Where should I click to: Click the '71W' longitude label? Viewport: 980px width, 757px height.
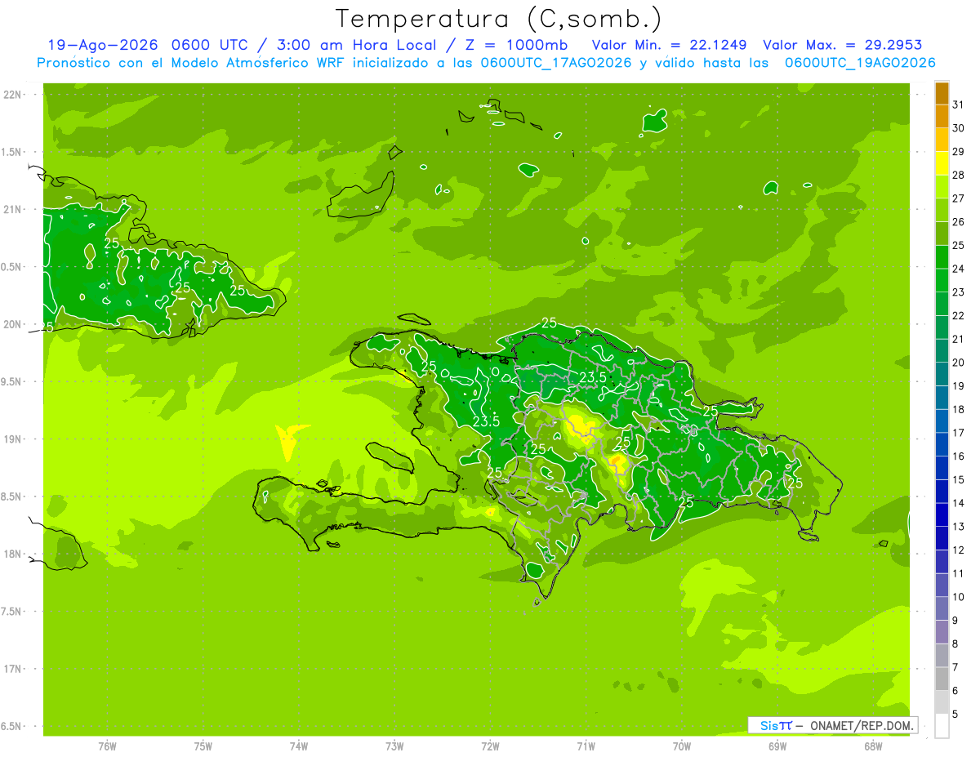point(586,746)
